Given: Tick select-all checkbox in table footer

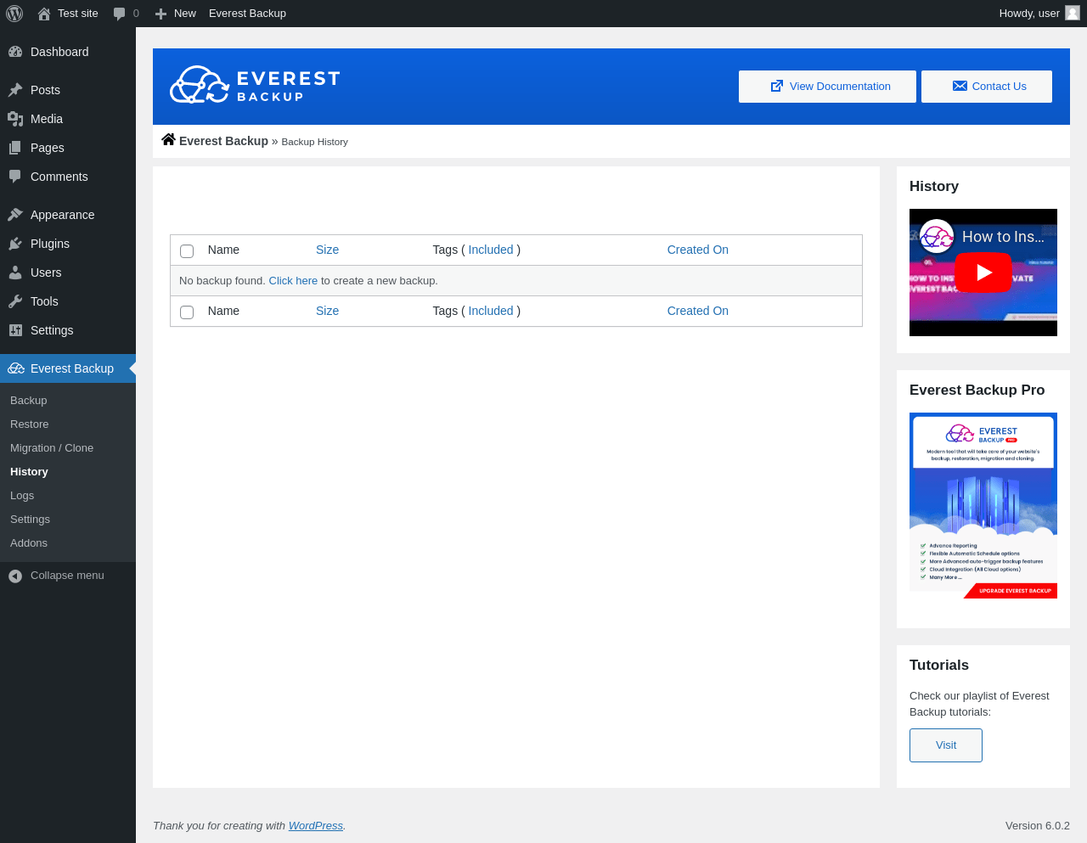Looking at the screenshot, I should pyautogui.click(x=187, y=312).
